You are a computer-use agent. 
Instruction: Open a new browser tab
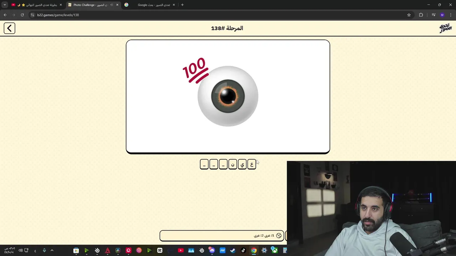(182, 5)
